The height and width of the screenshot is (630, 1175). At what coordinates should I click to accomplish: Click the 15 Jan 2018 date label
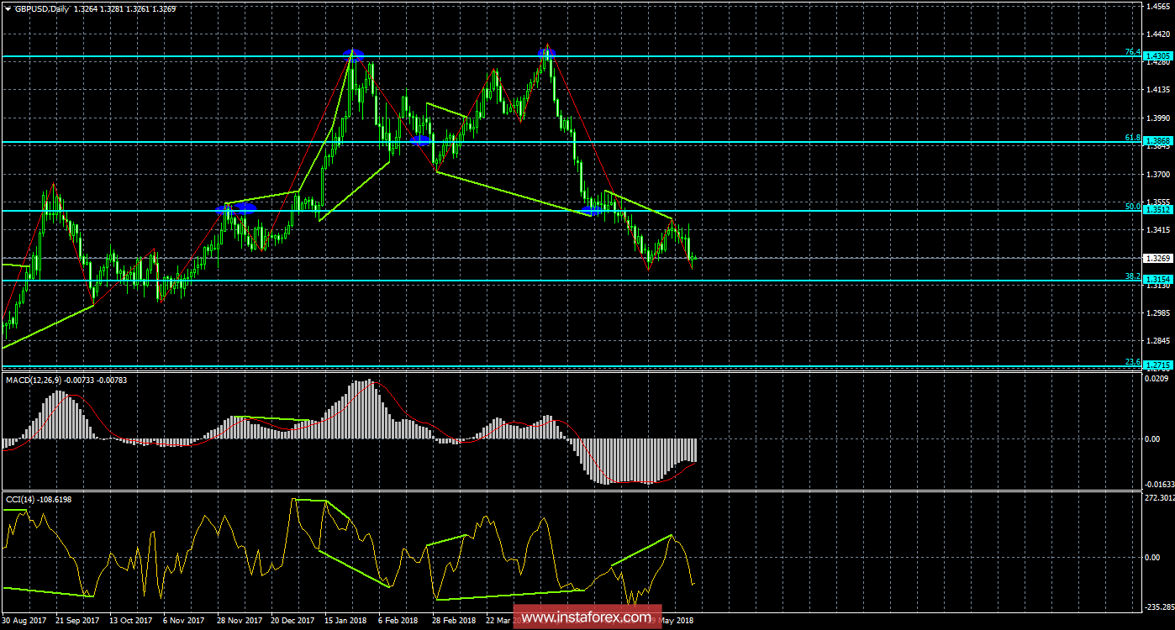[345, 621]
